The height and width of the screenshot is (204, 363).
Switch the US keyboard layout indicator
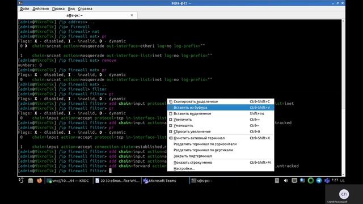point(343,181)
